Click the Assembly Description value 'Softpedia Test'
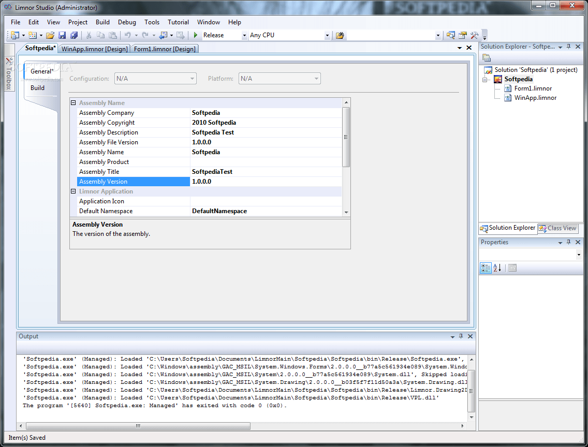The image size is (588, 447). 213,132
